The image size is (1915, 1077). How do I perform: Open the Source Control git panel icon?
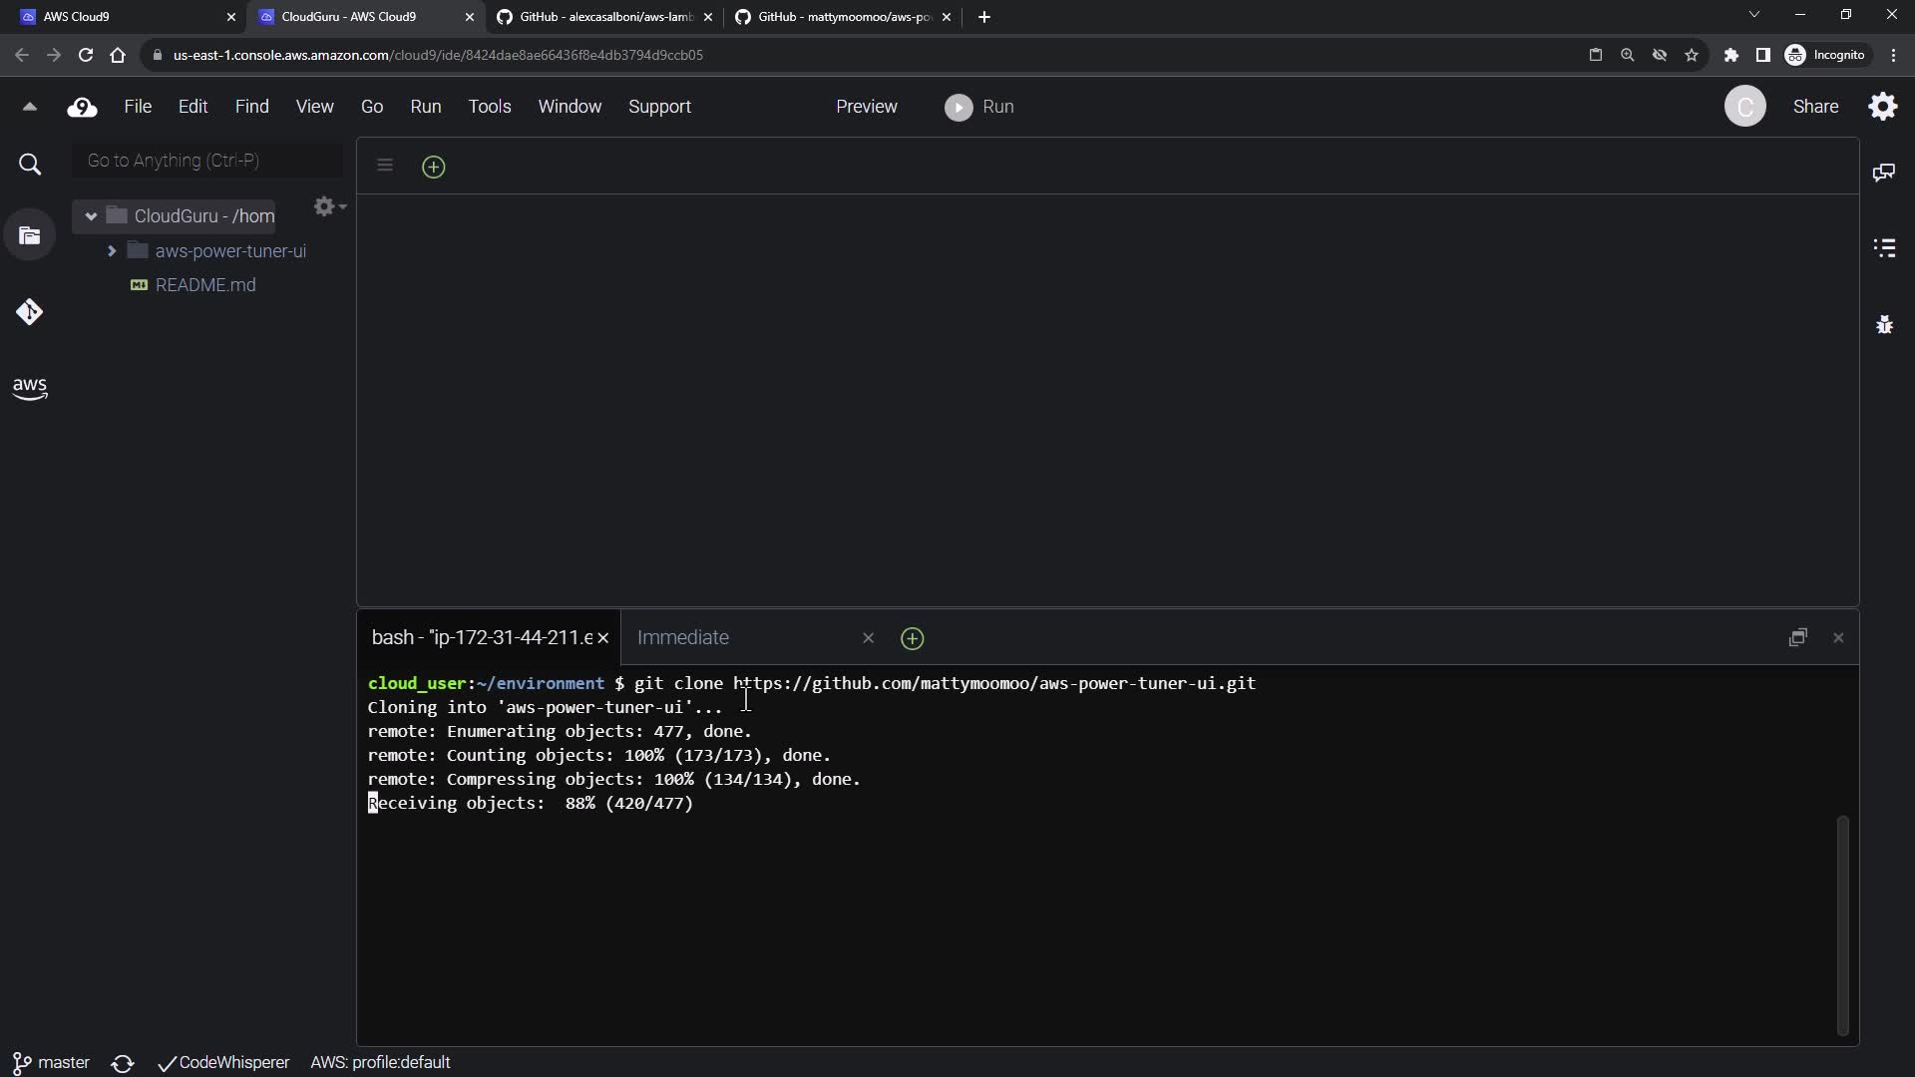click(29, 312)
